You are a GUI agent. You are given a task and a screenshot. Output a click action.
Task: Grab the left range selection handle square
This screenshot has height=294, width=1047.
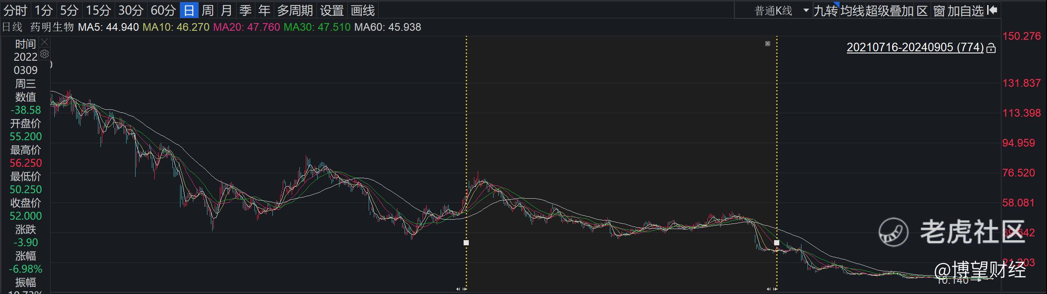click(x=466, y=243)
